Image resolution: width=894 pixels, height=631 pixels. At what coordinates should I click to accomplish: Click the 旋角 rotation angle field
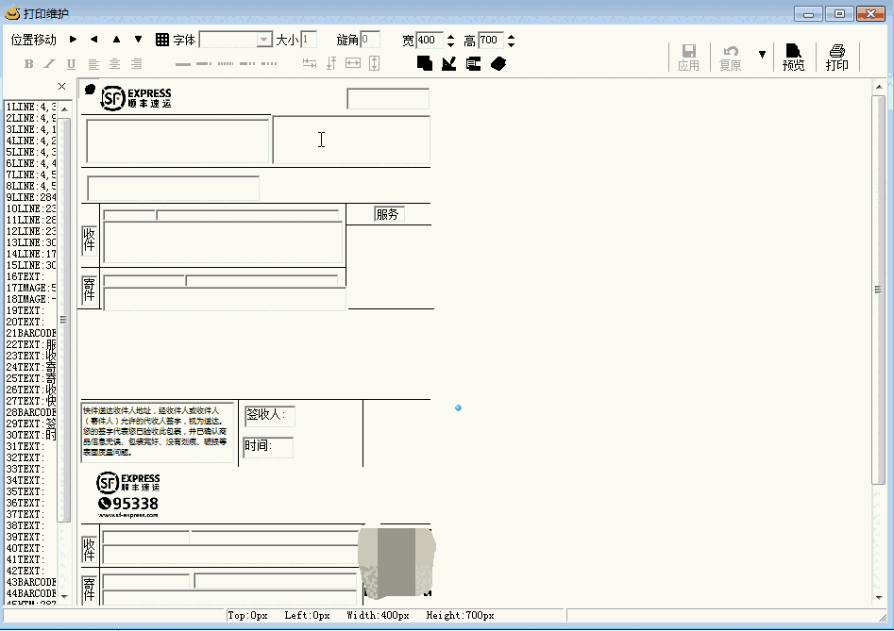(370, 40)
